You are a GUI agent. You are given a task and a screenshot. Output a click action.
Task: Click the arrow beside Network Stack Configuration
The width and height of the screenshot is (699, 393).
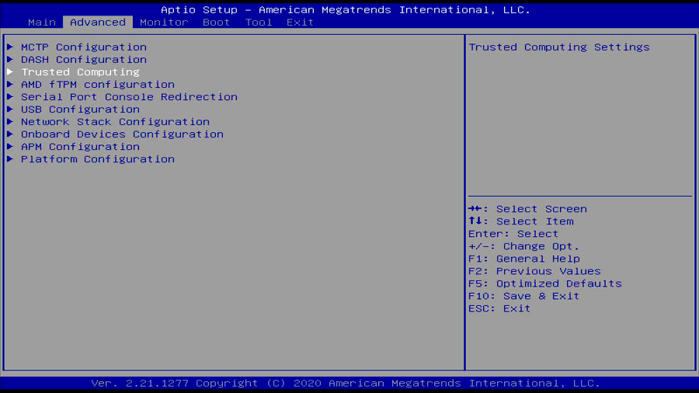pos(10,122)
